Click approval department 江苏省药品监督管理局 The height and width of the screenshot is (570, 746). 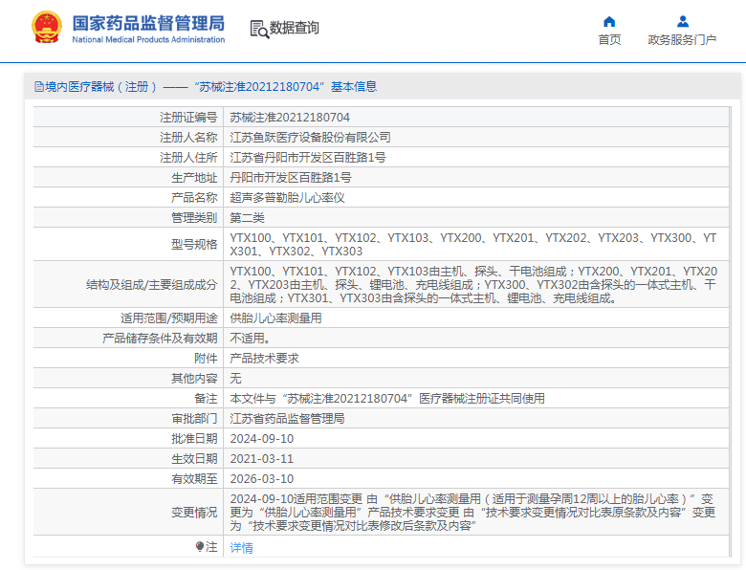pos(287,418)
